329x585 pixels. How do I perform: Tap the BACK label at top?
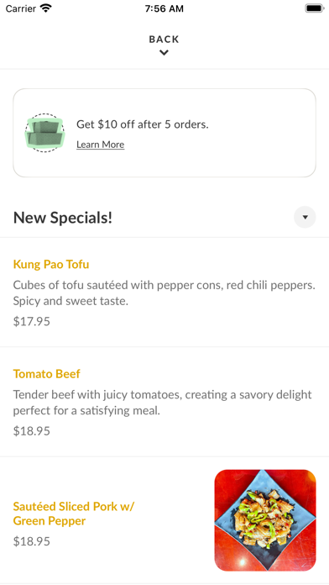pos(164,40)
